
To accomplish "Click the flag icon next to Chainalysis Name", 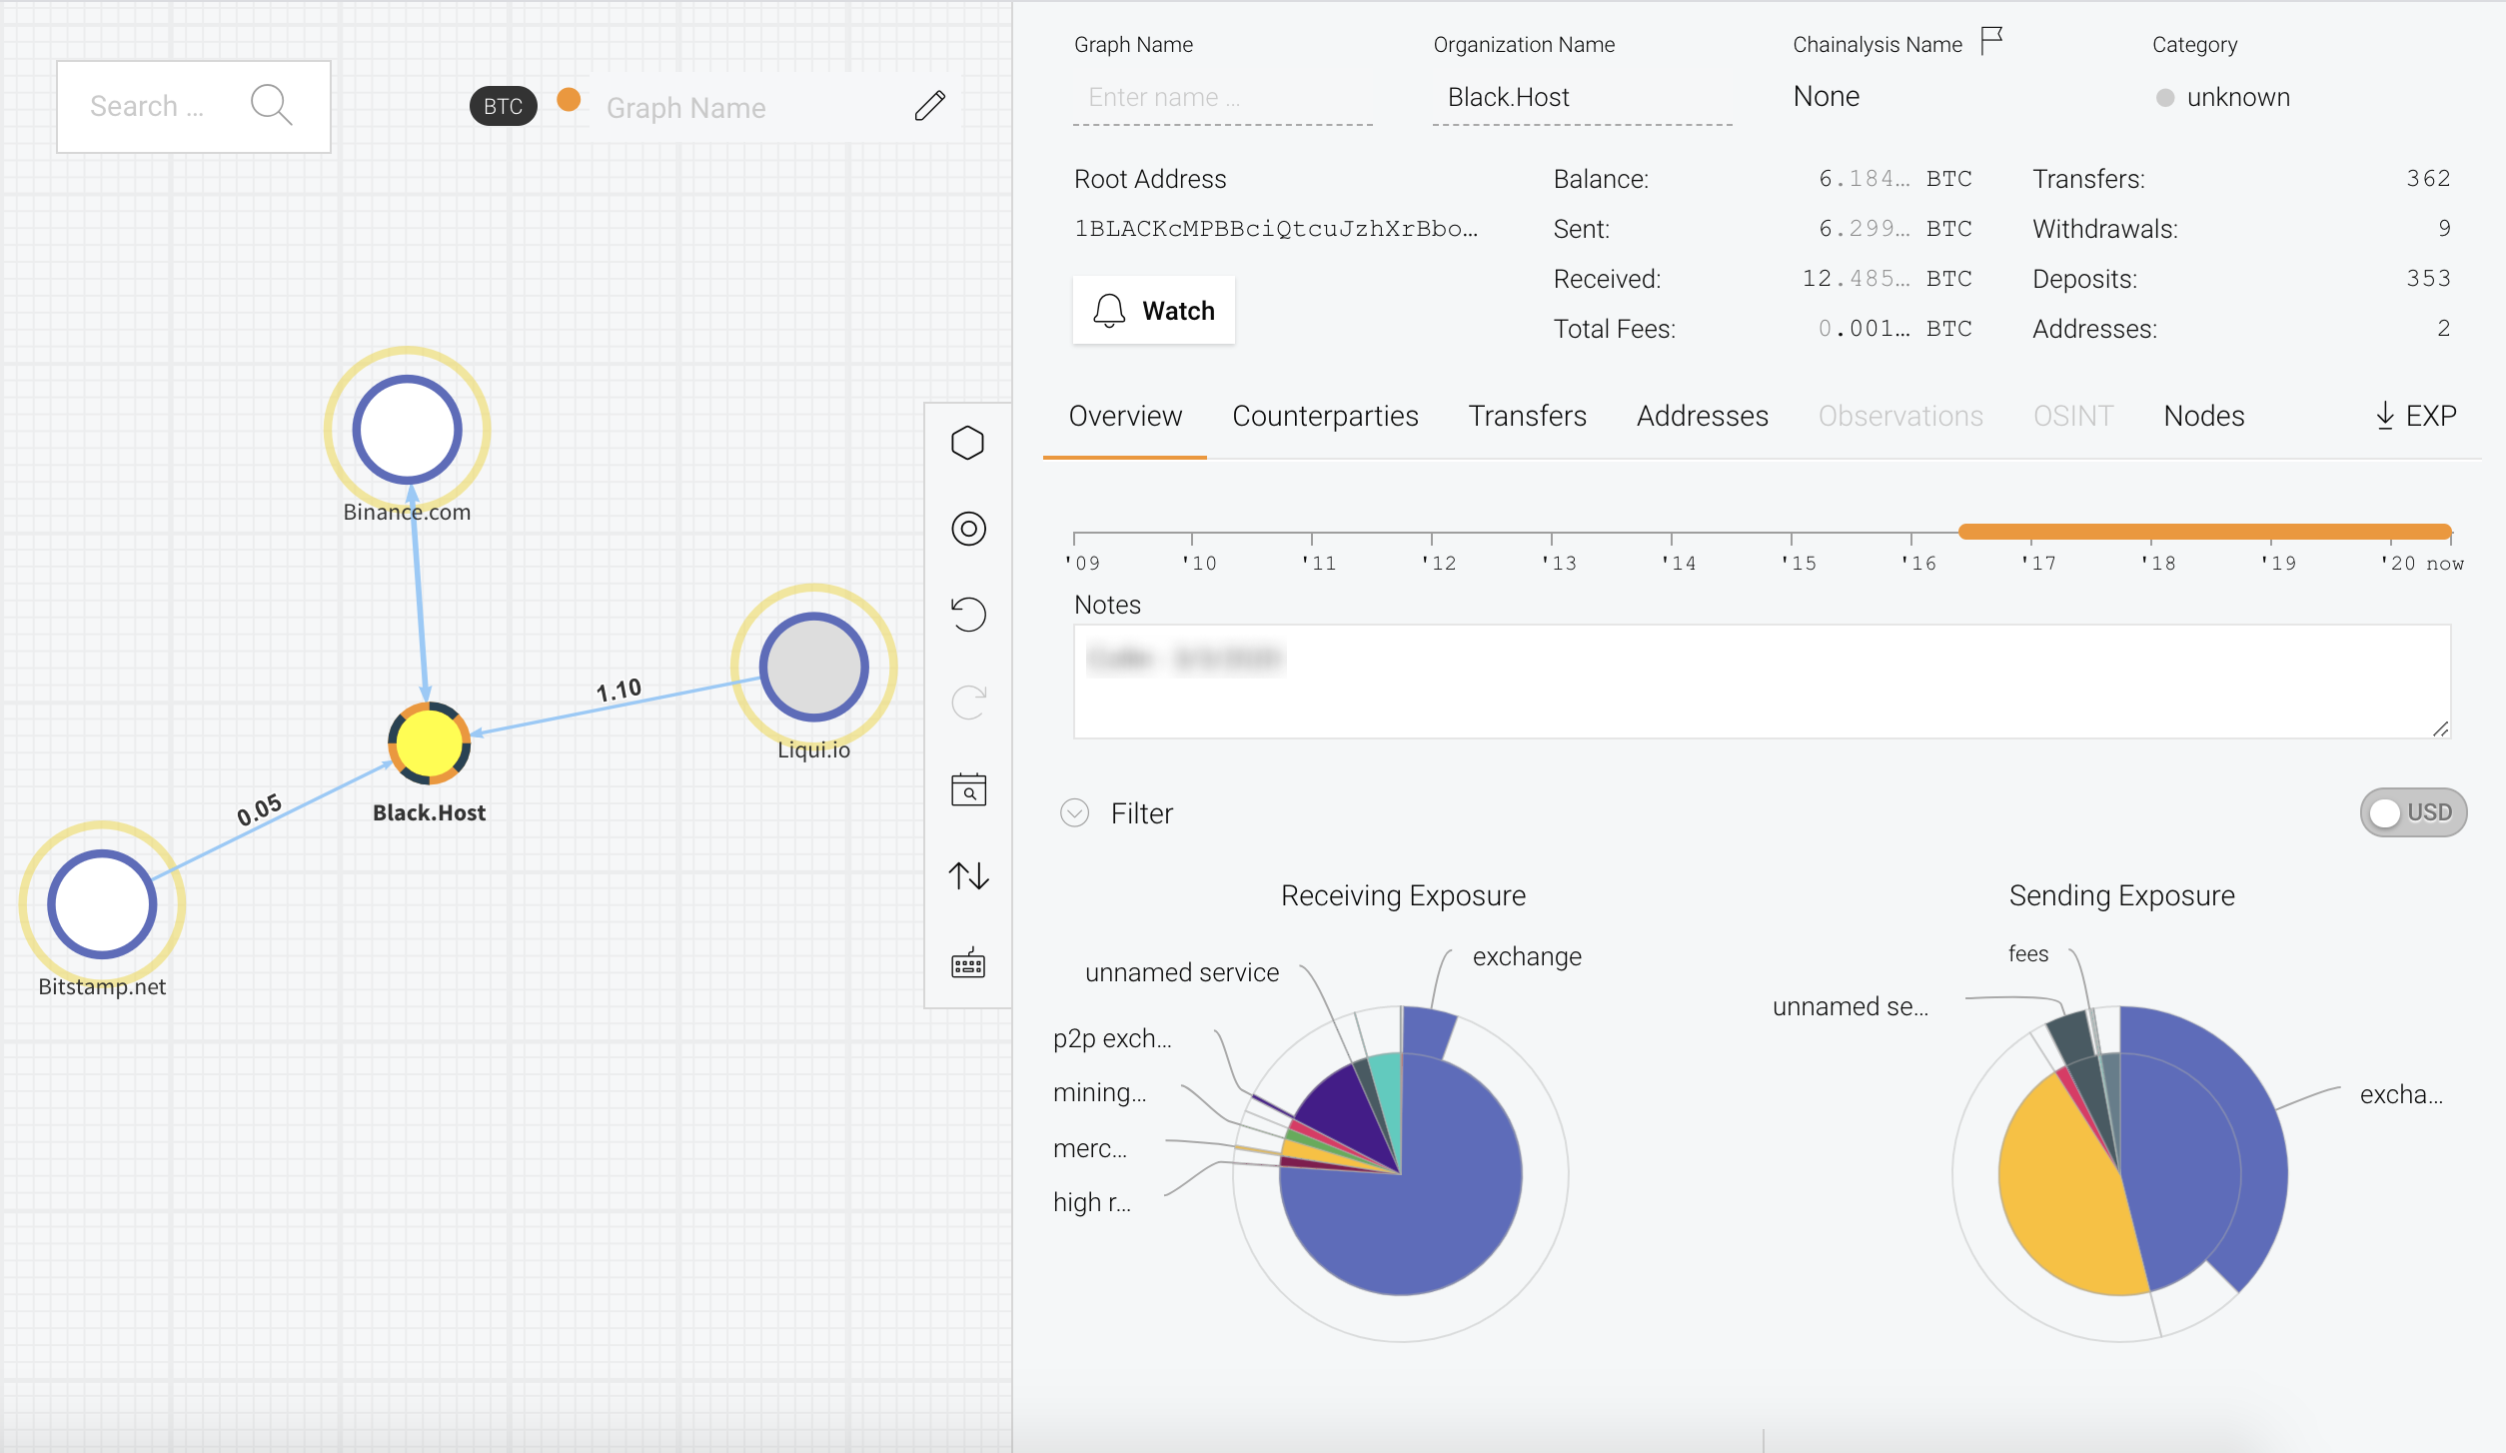I will point(1991,41).
